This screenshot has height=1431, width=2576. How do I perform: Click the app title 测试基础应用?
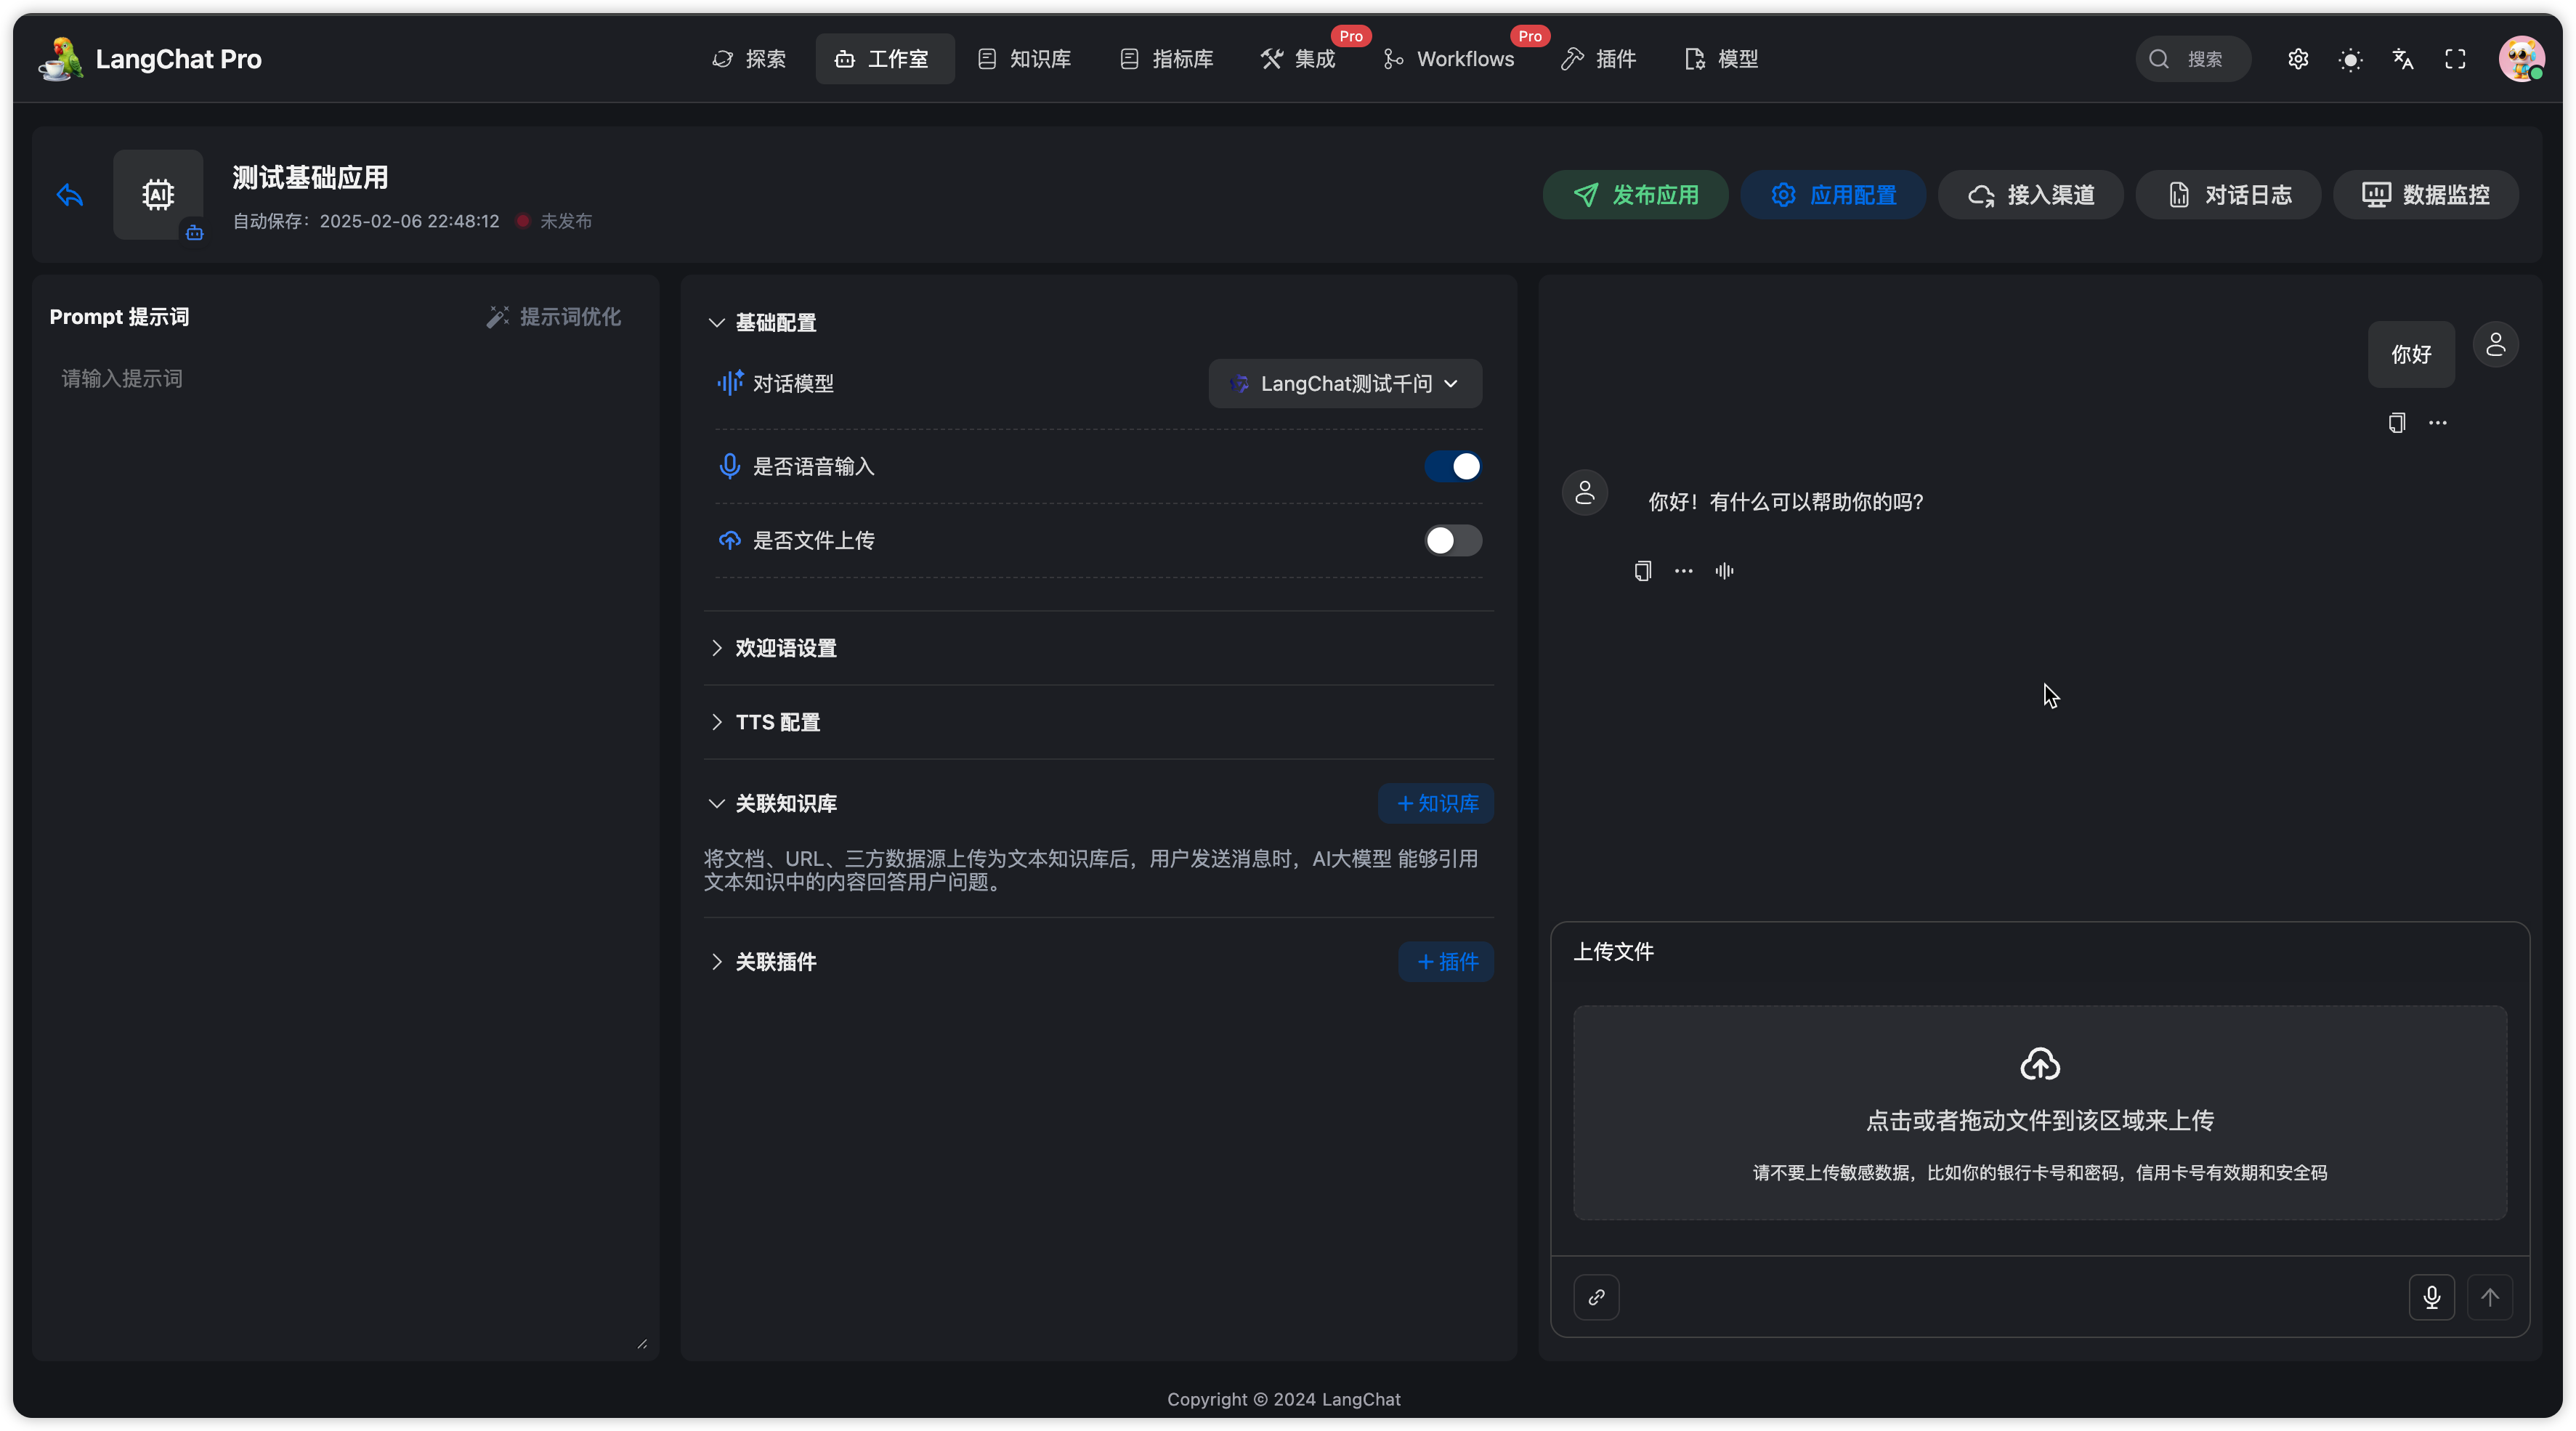310,178
